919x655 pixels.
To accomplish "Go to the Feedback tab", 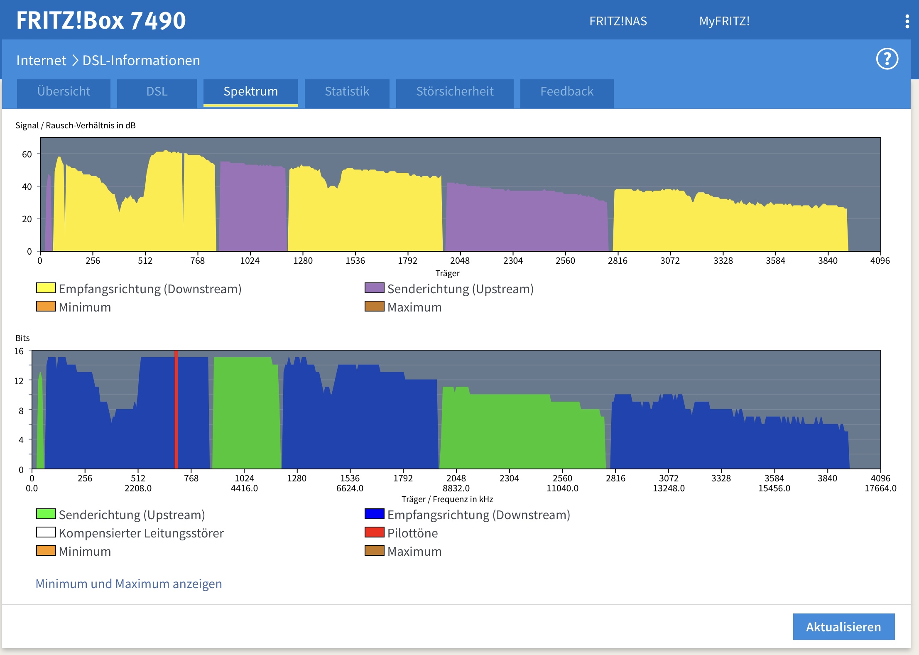I will [x=566, y=91].
